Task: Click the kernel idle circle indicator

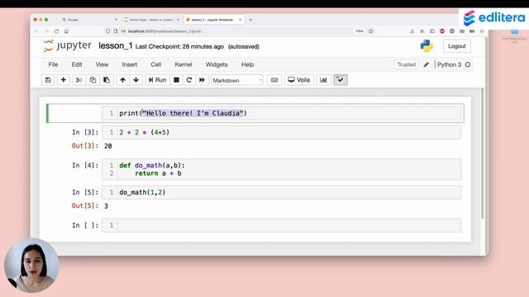Action: coord(468,64)
